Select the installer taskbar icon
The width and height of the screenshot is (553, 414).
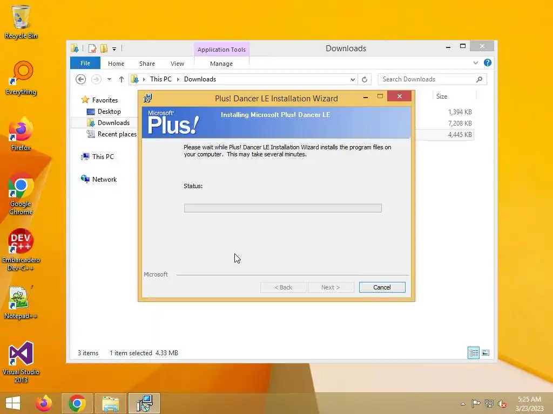point(144,403)
